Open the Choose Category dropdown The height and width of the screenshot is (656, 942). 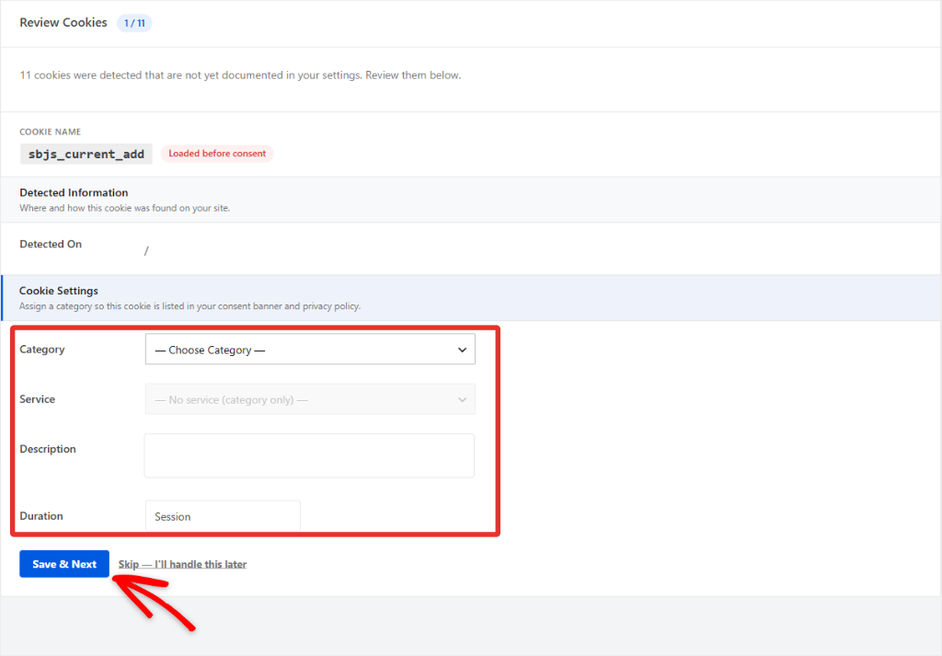coord(310,350)
